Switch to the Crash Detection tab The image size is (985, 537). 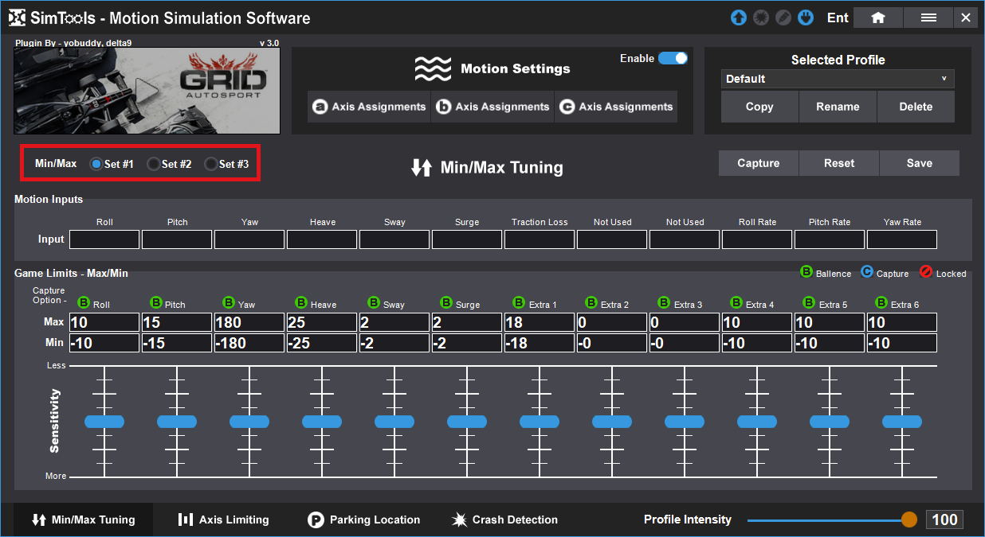tap(504, 519)
